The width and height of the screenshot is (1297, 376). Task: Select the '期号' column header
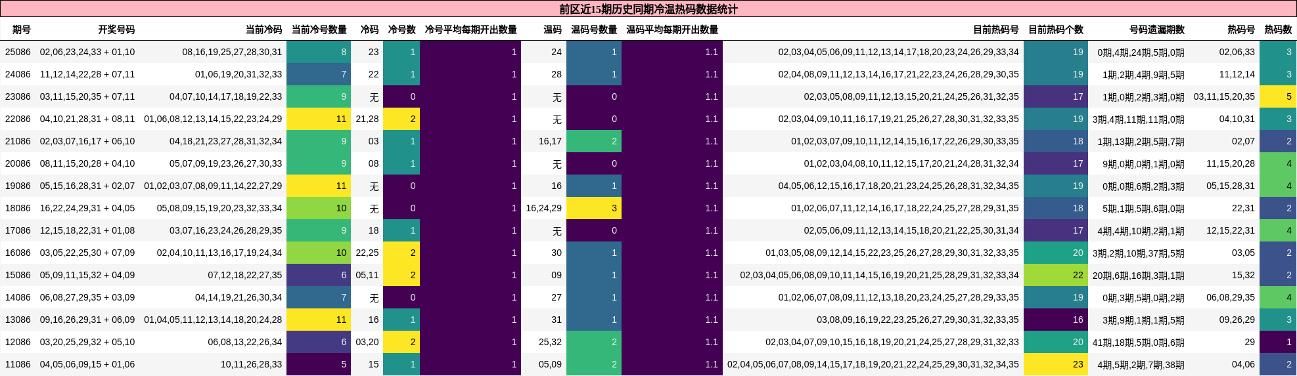pos(22,30)
